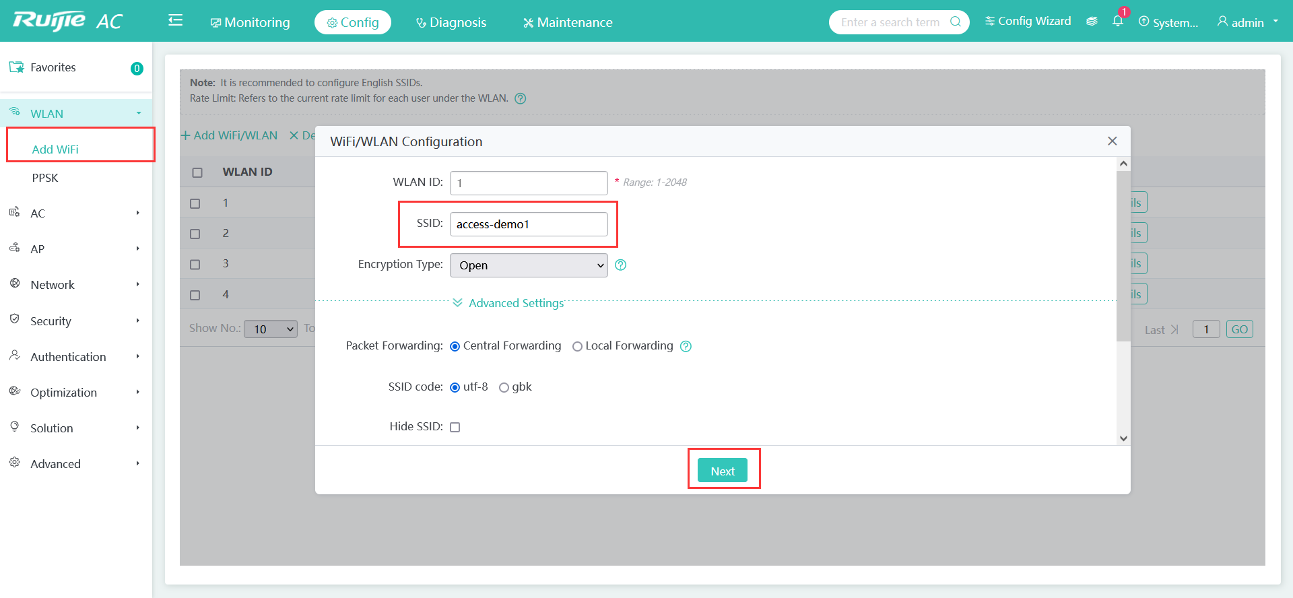Image resolution: width=1293 pixels, height=598 pixels.
Task: Open the Encryption Type dropdown
Action: pyautogui.click(x=529, y=265)
